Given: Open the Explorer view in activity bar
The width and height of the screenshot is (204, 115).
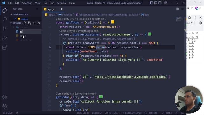Looking at the screenshot, I should pos(4,10).
